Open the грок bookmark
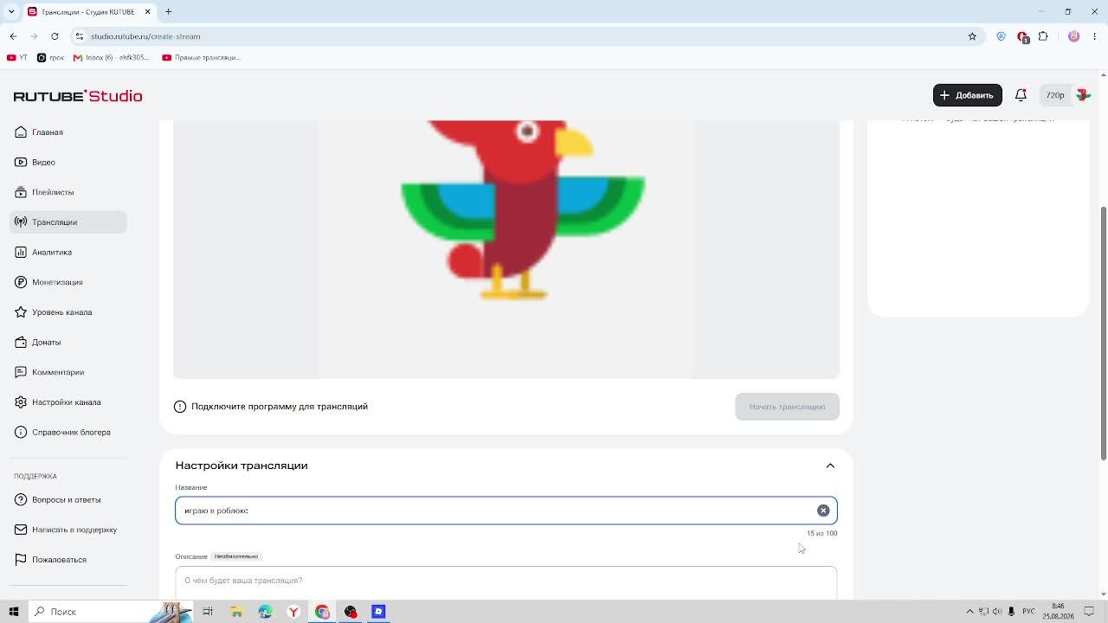The height and width of the screenshot is (623, 1108). tap(50, 58)
